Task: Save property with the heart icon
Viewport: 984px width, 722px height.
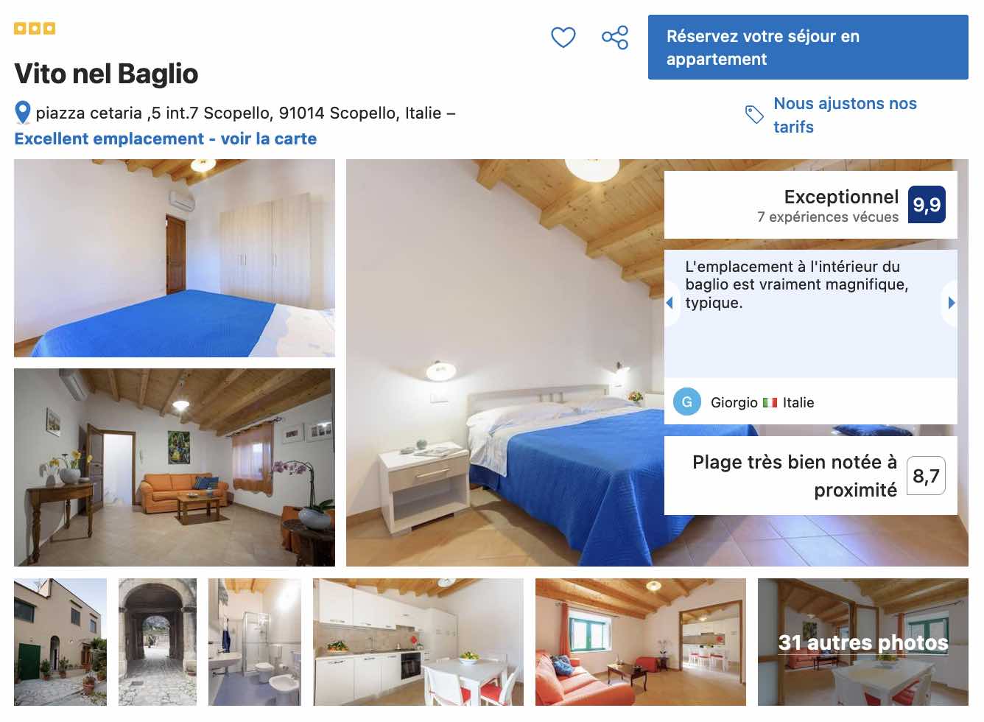Action: point(563,37)
